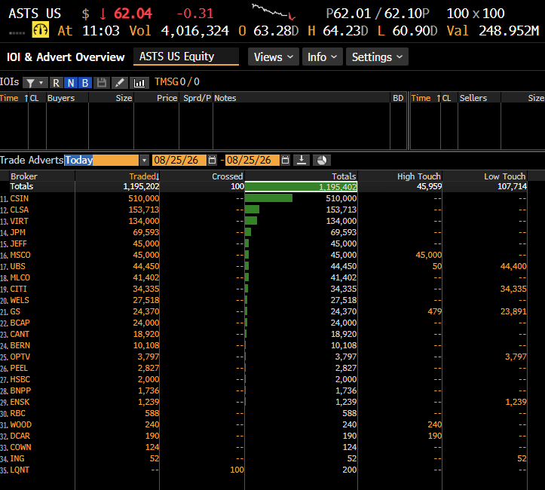Click the TMSG 0 / 0 indicator

pos(177,81)
